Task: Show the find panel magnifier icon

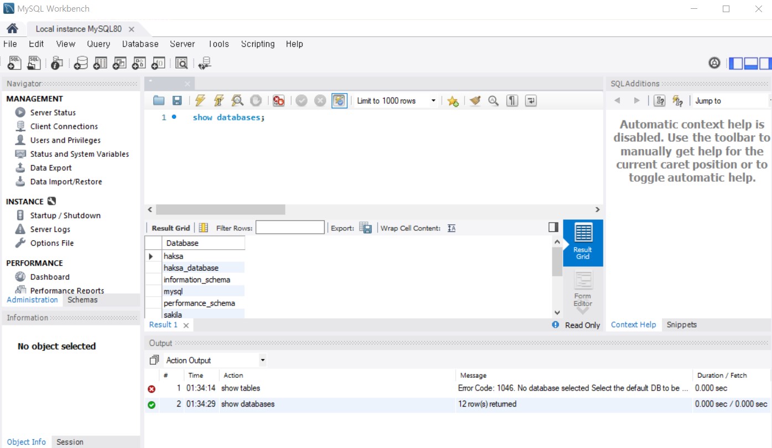Action: click(x=493, y=101)
